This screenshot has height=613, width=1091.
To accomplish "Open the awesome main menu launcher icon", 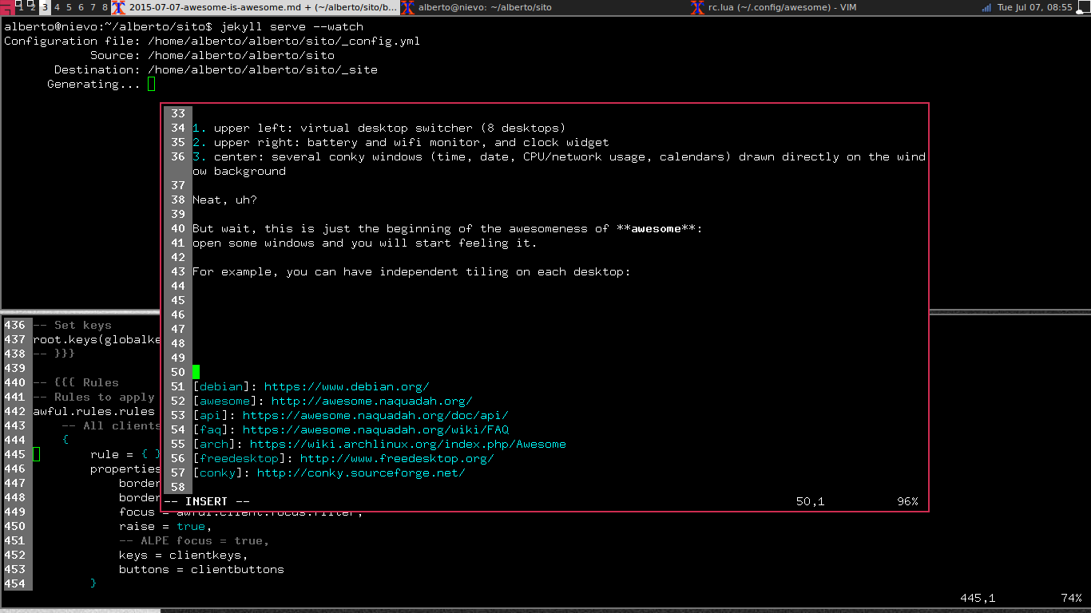I will click(x=7, y=7).
